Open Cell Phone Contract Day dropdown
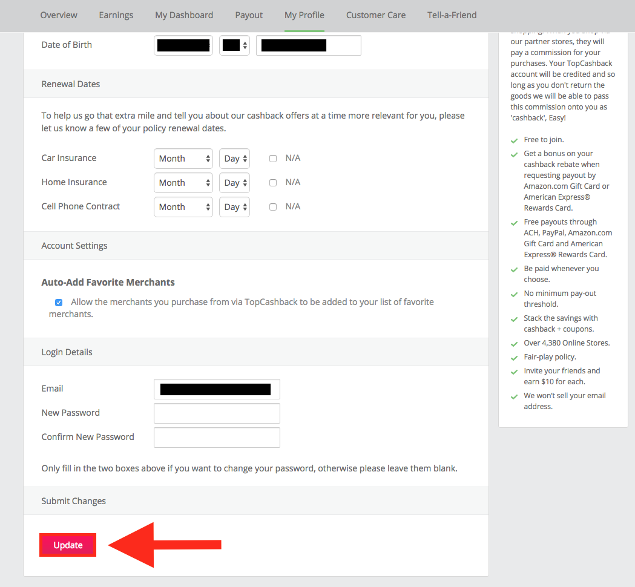Viewport: 635px width, 587px height. pos(234,207)
